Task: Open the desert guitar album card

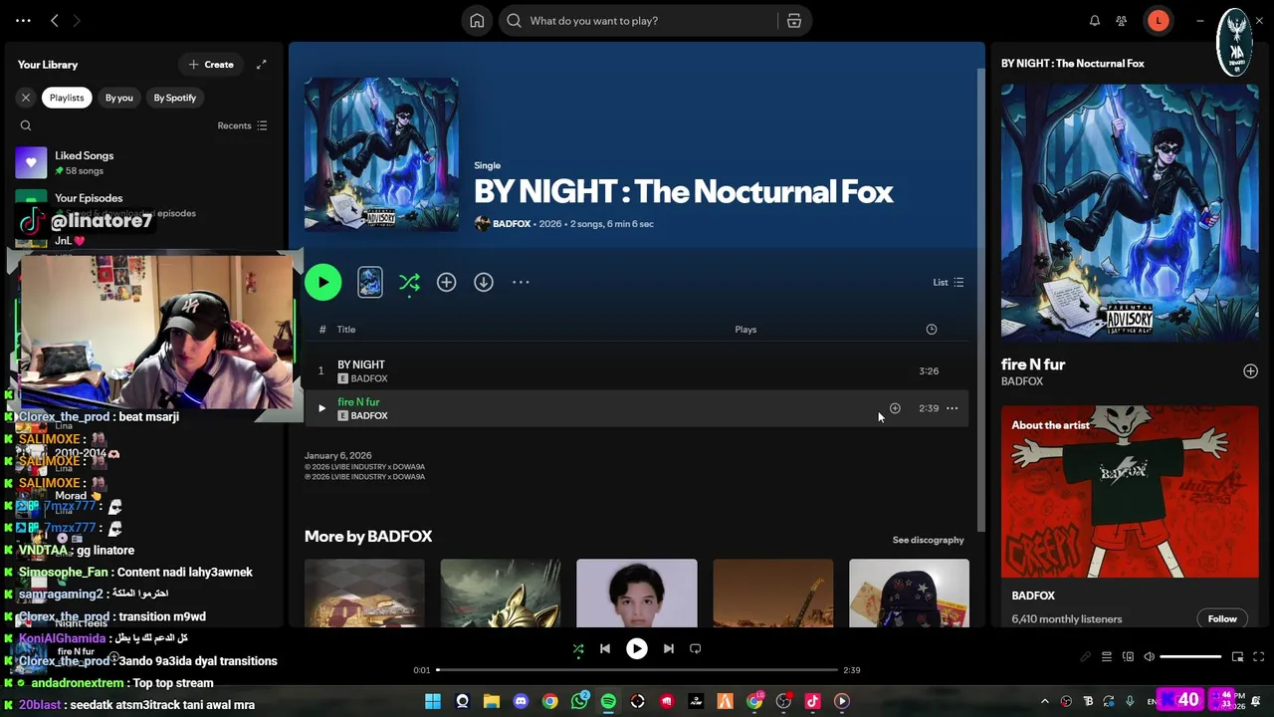Action: pyautogui.click(x=773, y=594)
